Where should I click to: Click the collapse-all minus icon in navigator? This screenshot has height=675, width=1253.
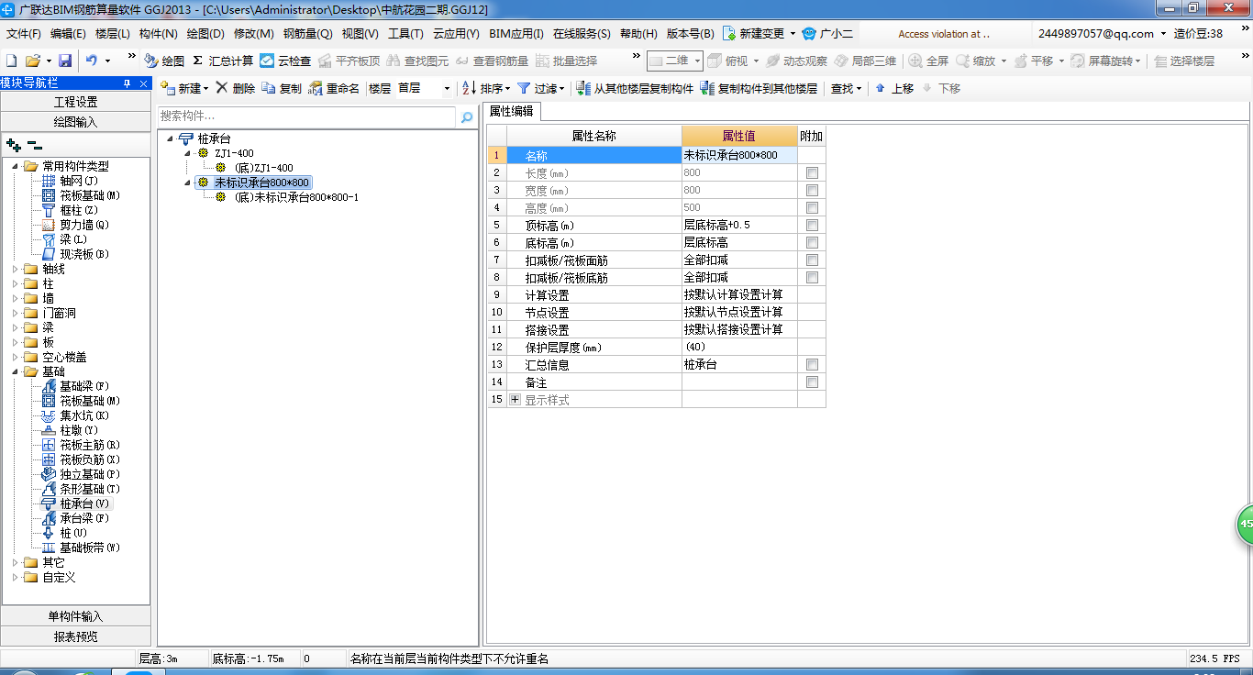[x=35, y=145]
